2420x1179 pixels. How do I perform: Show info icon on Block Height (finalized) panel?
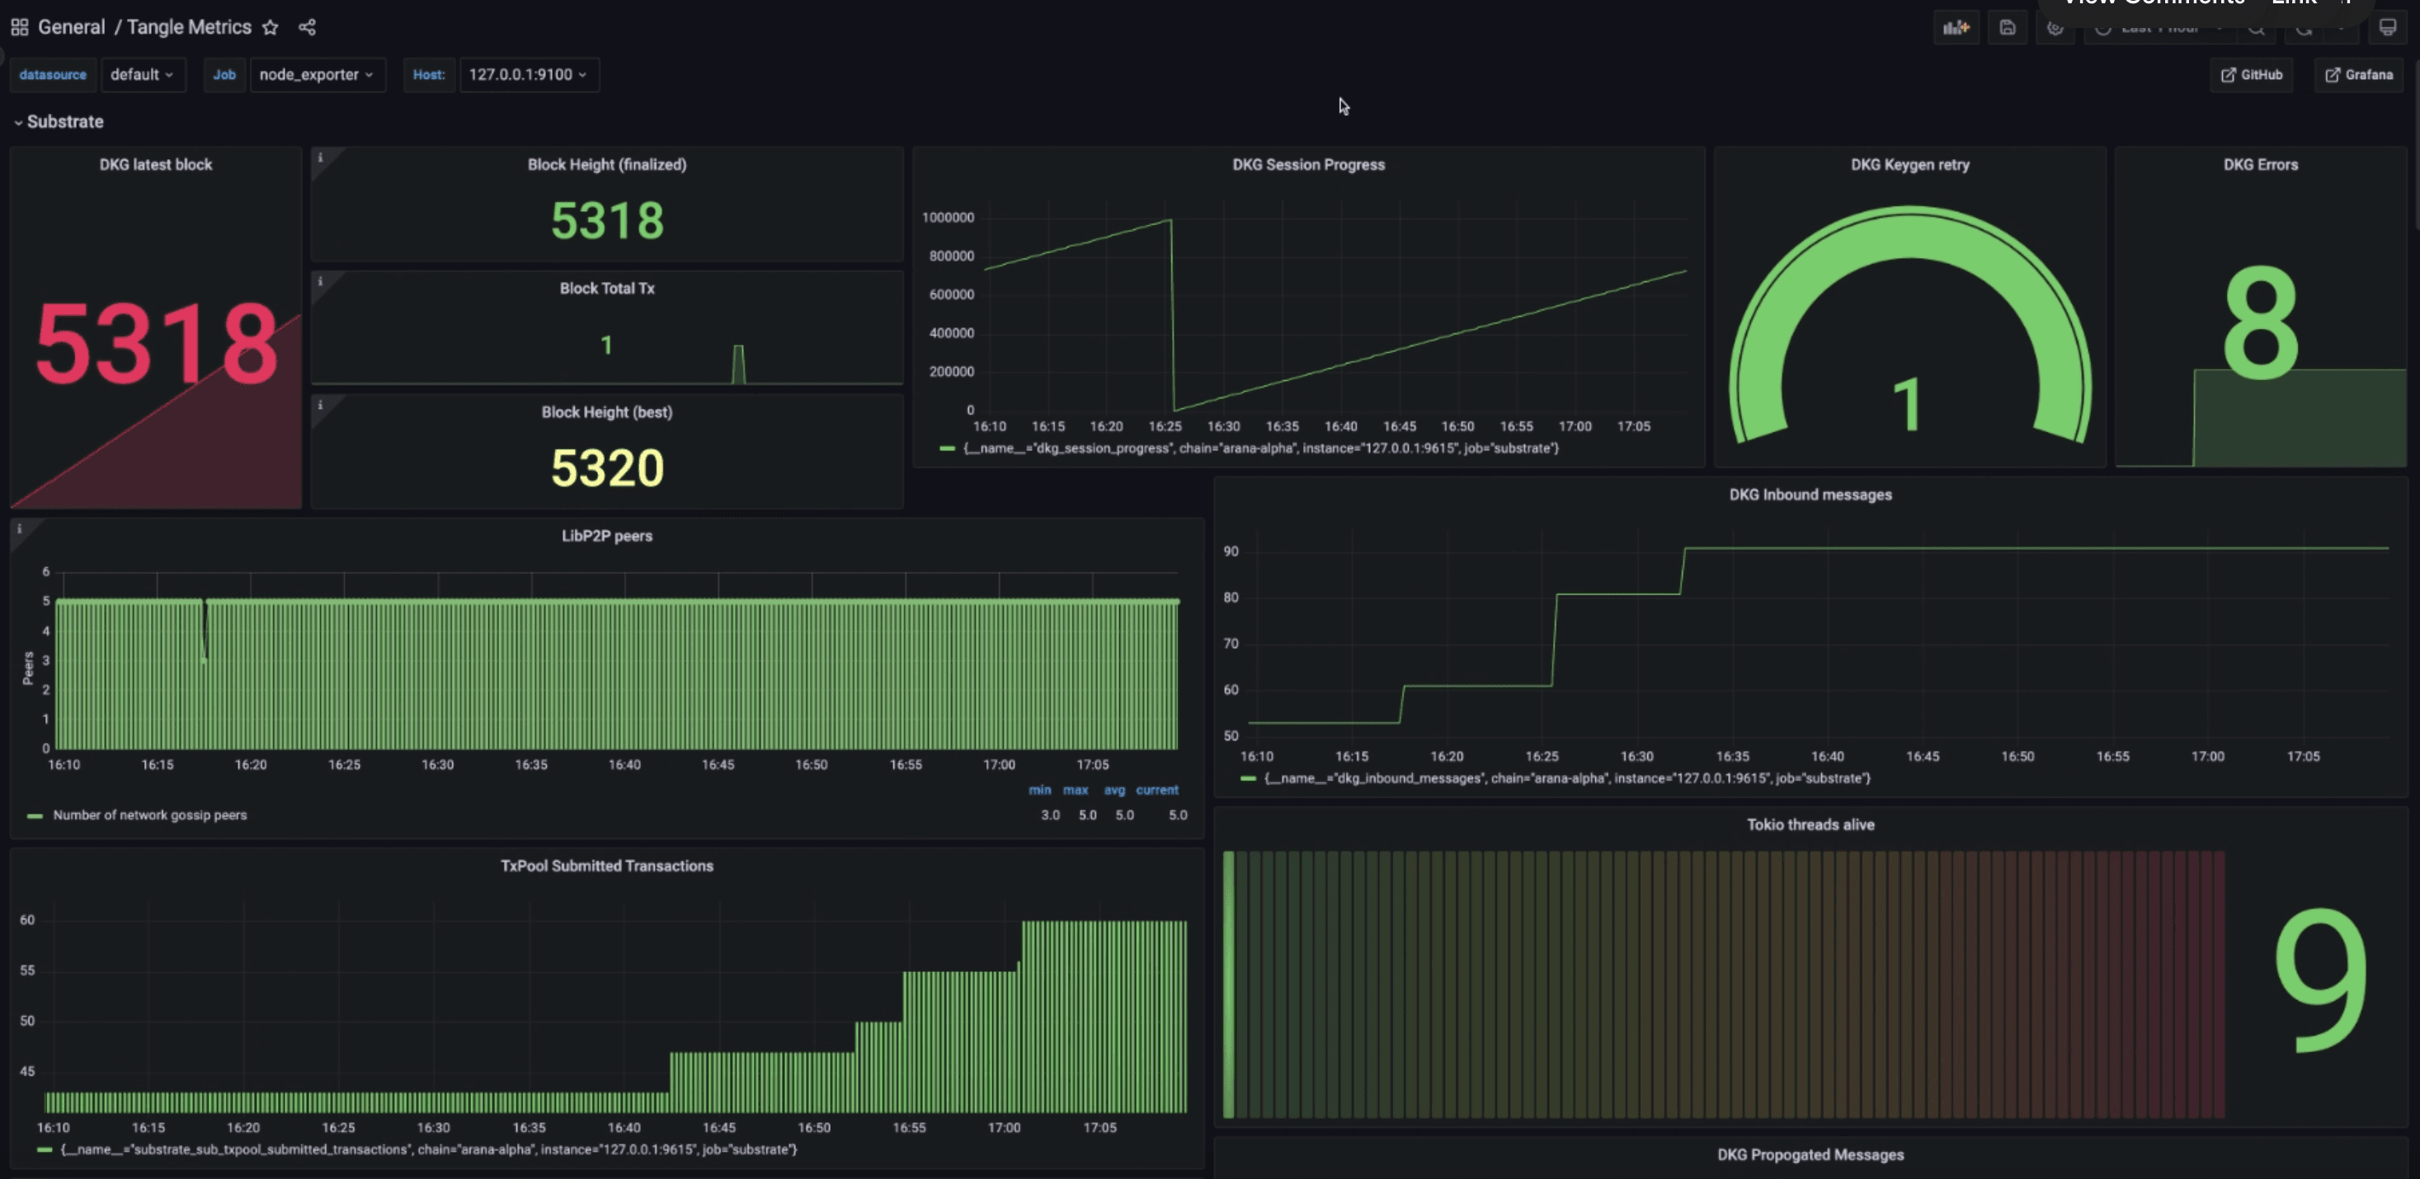click(320, 157)
